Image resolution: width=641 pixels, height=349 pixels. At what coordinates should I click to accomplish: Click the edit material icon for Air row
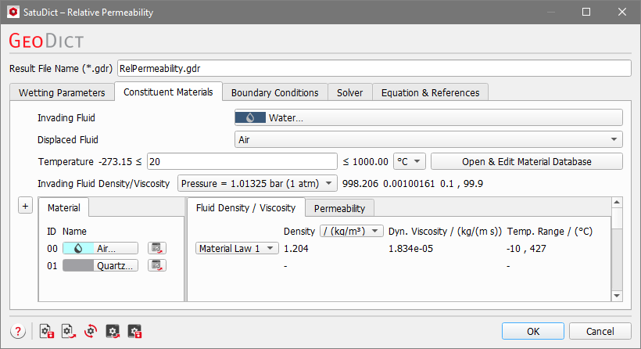tap(157, 248)
